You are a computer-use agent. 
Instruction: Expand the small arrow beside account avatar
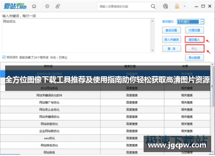184,6
